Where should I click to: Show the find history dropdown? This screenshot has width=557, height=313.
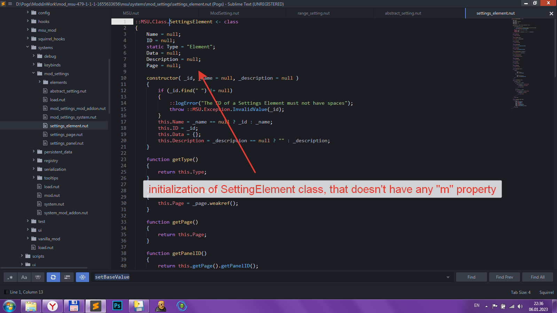click(x=447, y=277)
